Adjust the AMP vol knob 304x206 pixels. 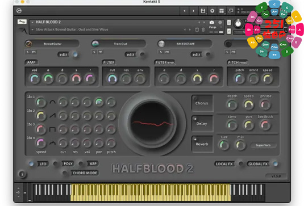pyautogui.click(x=35, y=79)
